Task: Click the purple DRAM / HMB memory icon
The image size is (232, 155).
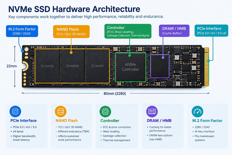Action: [152, 111]
